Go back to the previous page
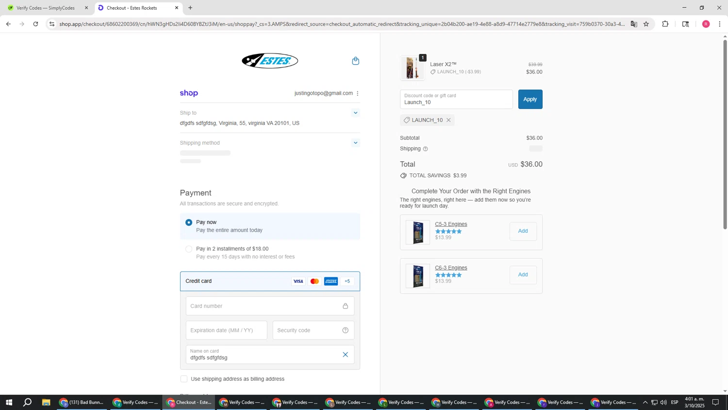This screenshot has height=410, width=728. [8, 24]
